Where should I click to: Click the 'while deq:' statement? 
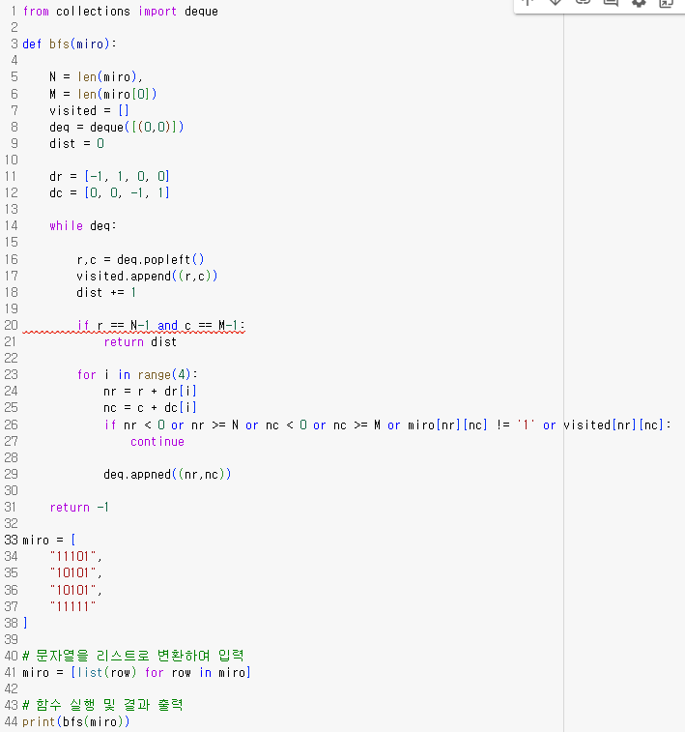click(x=82, y=226)
